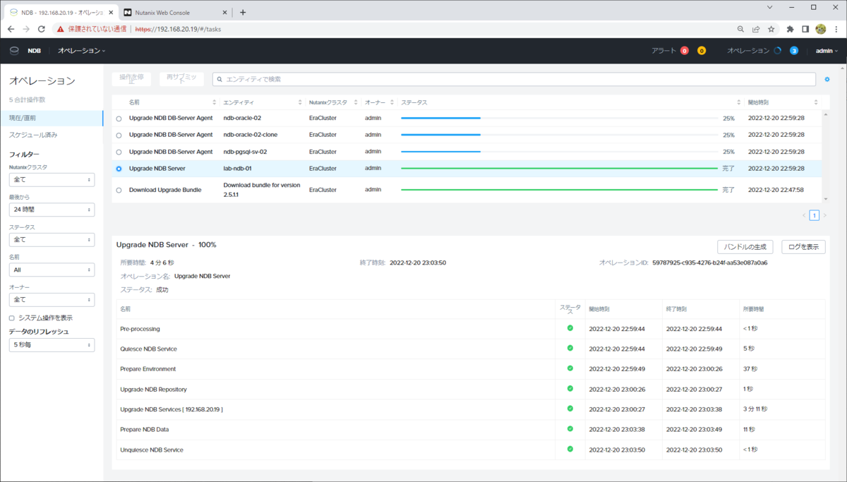Screen dimensions: 847x482
Task: Open the オーナー filter dropdown
Action: click(x=52, y=300)
